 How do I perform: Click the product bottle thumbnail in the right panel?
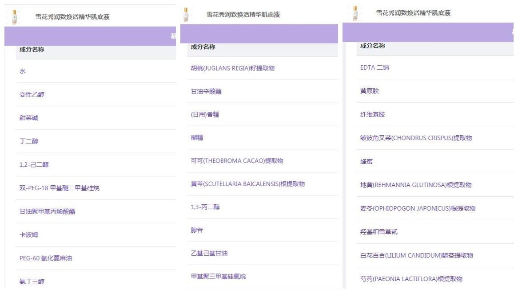tap(355, 13)
